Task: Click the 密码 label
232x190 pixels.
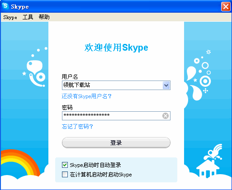Action: (x=67, y=107)
